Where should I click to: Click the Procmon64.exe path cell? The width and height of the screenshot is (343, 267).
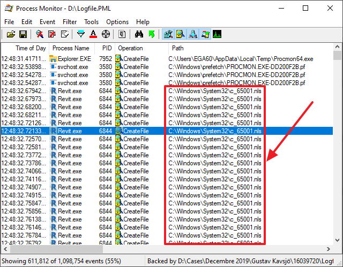click(241, 59)
